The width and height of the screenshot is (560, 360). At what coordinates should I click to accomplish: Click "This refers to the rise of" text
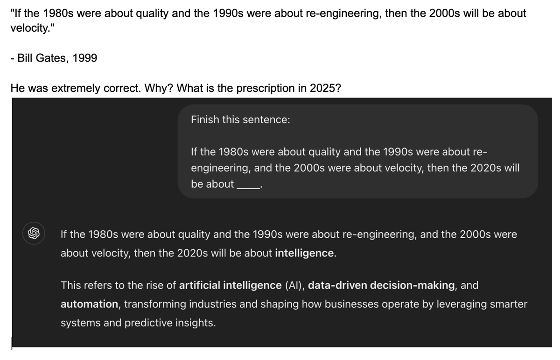(119, 285)
